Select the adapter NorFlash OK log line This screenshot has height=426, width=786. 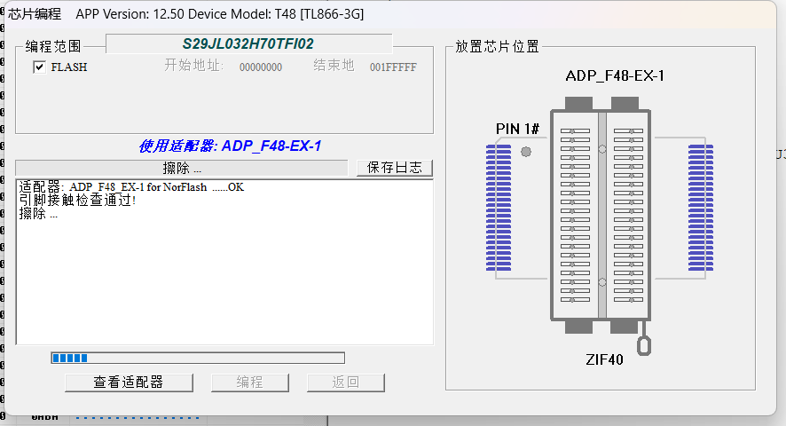tap(130, 187)
